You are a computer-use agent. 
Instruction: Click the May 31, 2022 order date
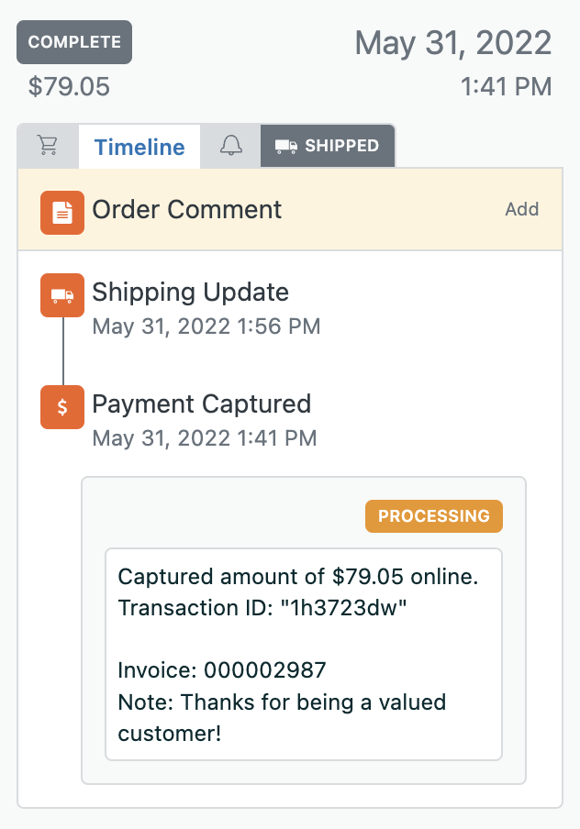(453, 43)
